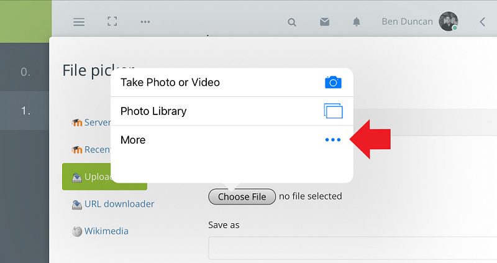Image resolution: width=497 pixels, height=263 pixels.
Task: Click the Save as text field
Action: coord(352,247)
